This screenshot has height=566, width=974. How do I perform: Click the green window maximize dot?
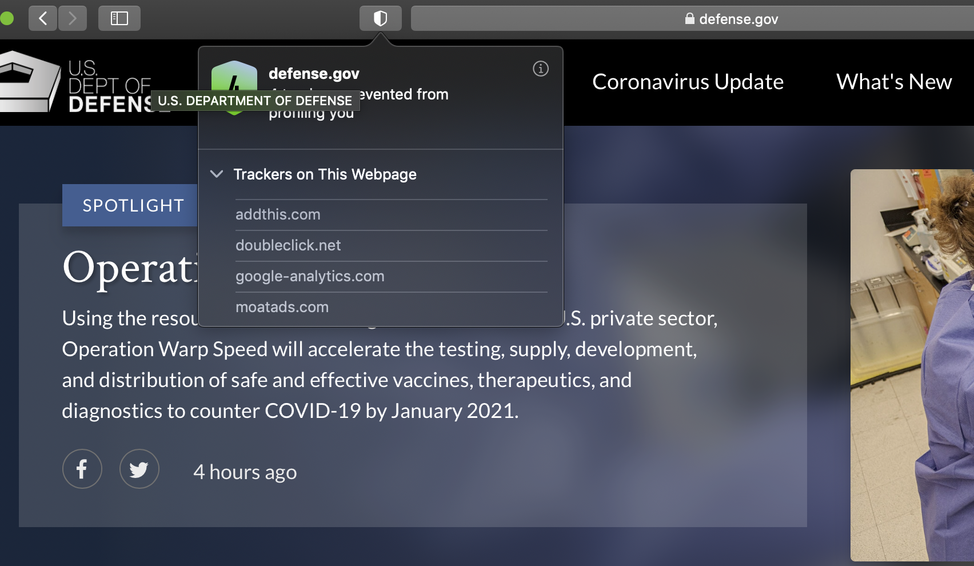pos(7,18)
